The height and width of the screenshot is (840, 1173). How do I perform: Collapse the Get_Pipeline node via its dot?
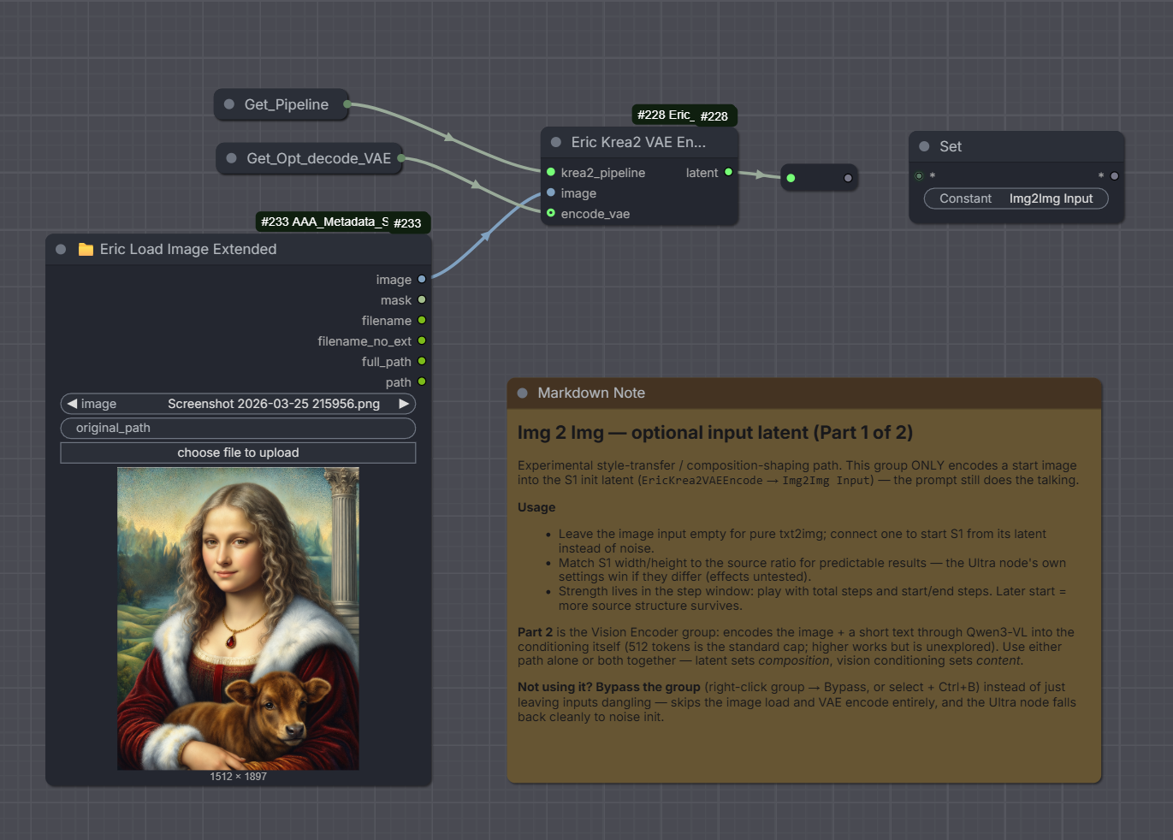pyautogui.click(x=229, y=104)
